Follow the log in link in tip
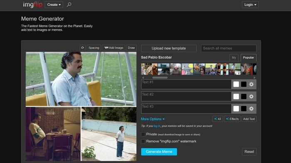The width and height of the screenshot is (291, 163). (x=157, y=126)
